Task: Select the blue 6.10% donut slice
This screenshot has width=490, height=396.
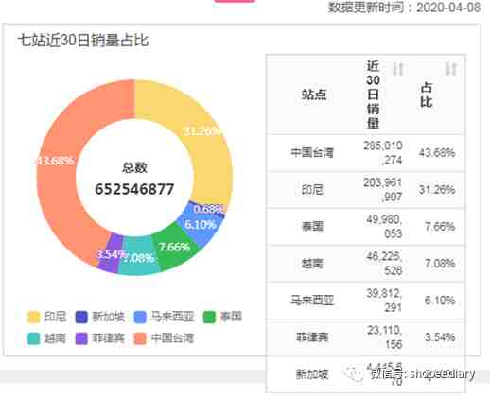Action: click(201, 225)
